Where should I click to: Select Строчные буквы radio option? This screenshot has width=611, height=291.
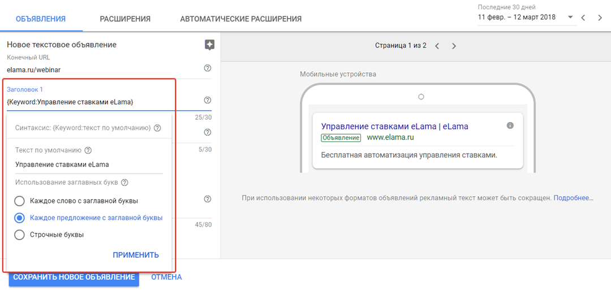(x=20, y=234)
